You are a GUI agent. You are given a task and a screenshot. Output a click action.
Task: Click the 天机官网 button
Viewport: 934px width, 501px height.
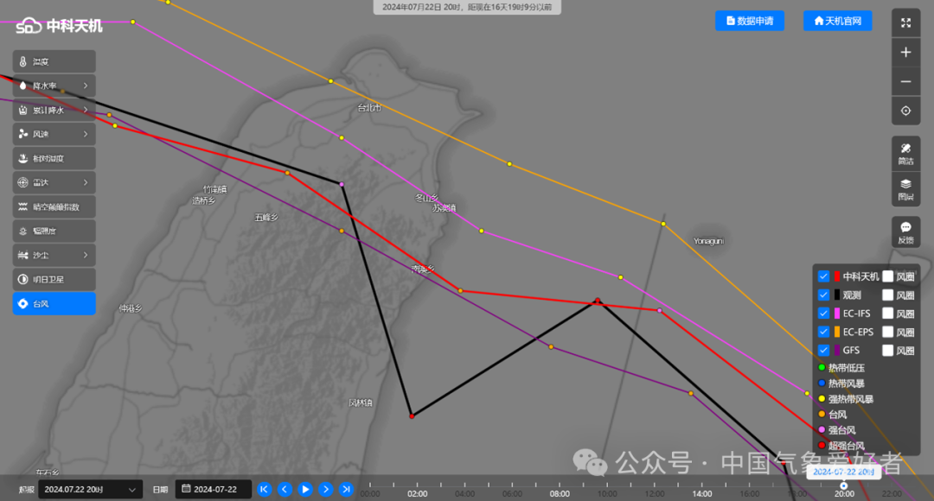click(837, 21)
